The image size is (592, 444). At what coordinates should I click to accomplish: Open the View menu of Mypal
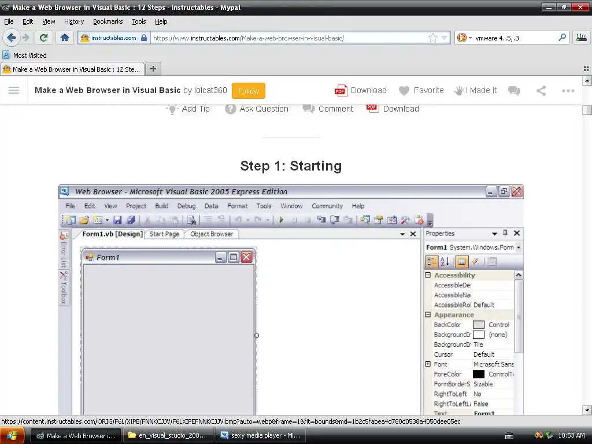point(49,21)
